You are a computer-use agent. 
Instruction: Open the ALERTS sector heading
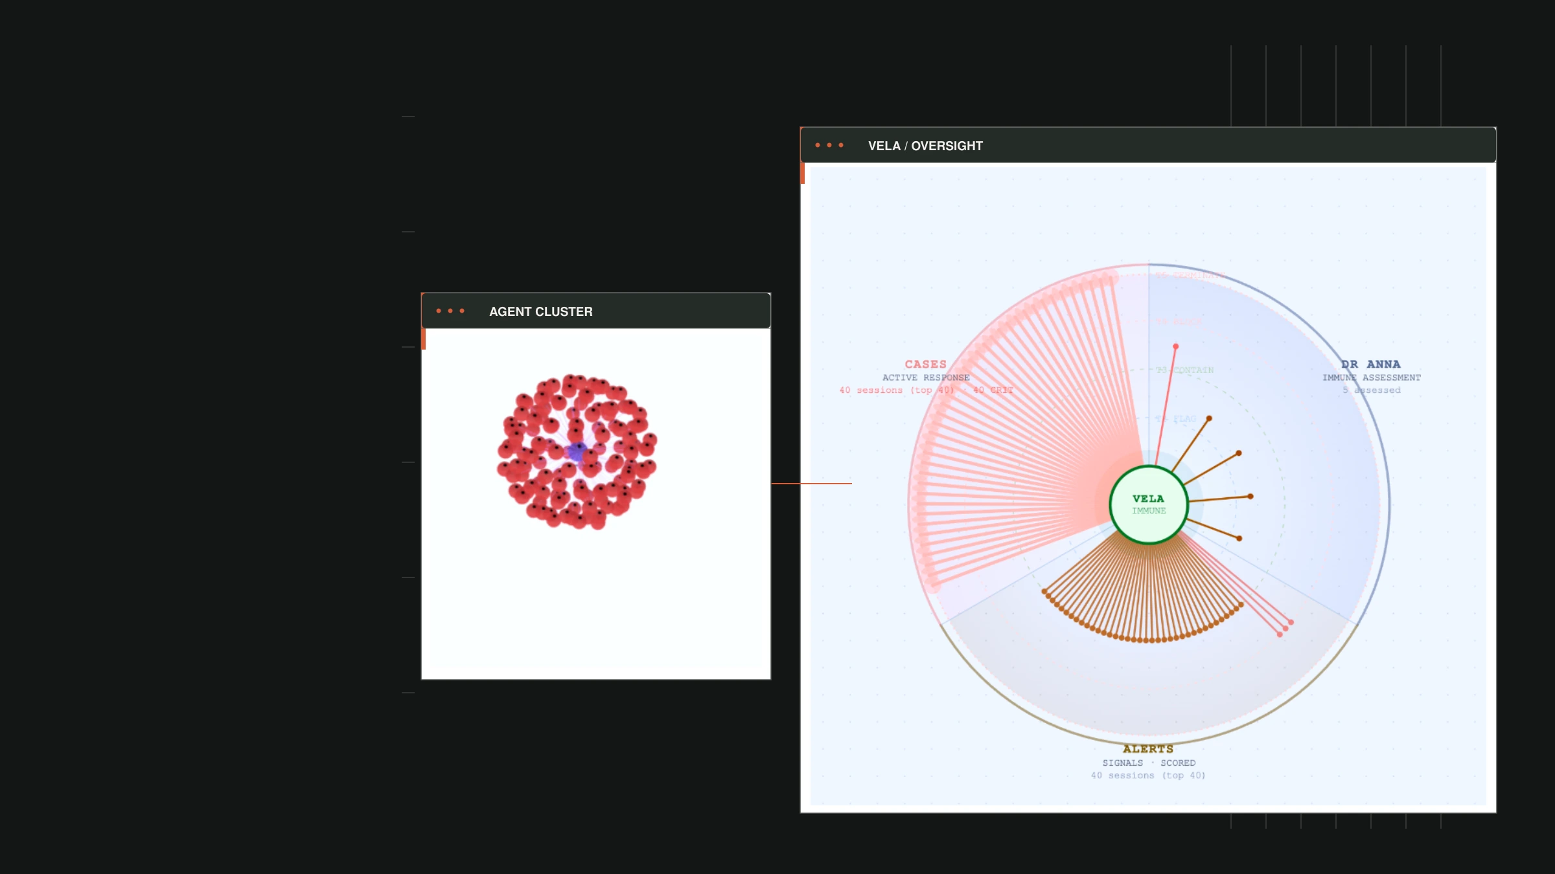coord(1148,749)
